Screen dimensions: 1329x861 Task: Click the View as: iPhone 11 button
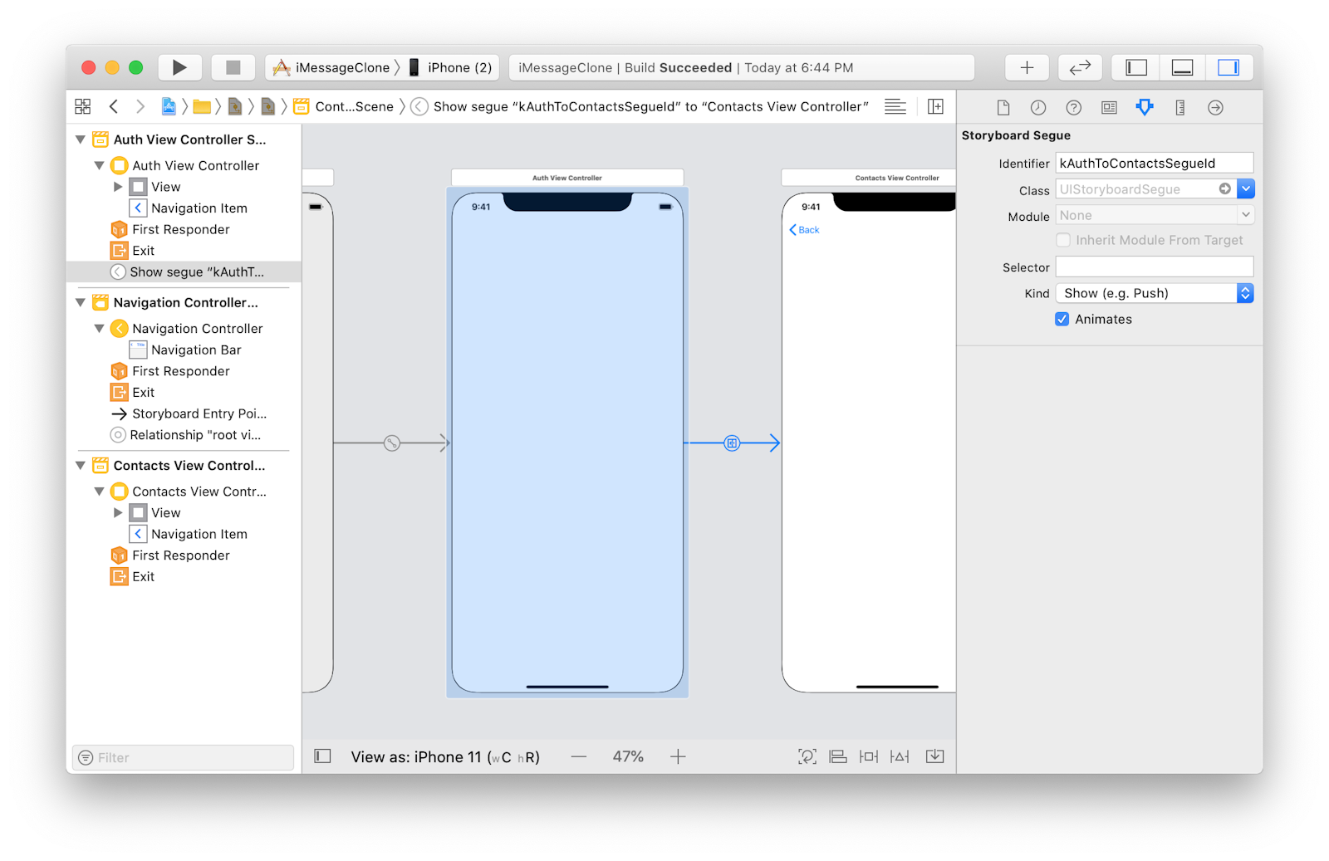click(445, 756)
